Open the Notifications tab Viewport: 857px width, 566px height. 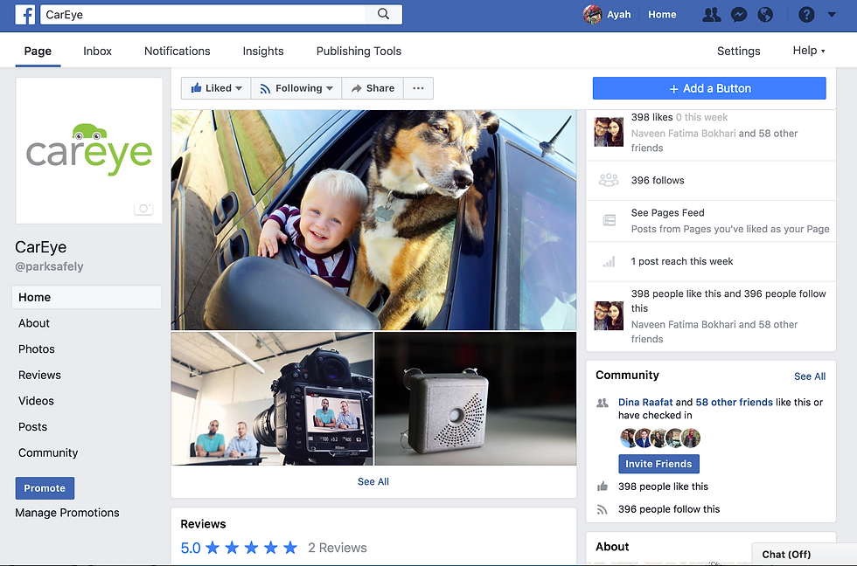177,52
